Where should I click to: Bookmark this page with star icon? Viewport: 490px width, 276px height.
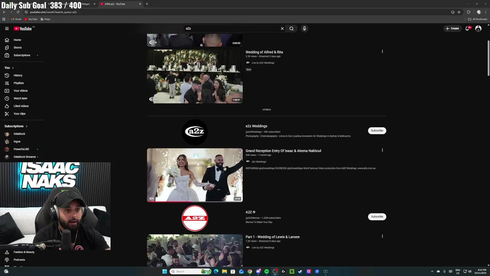459,12
